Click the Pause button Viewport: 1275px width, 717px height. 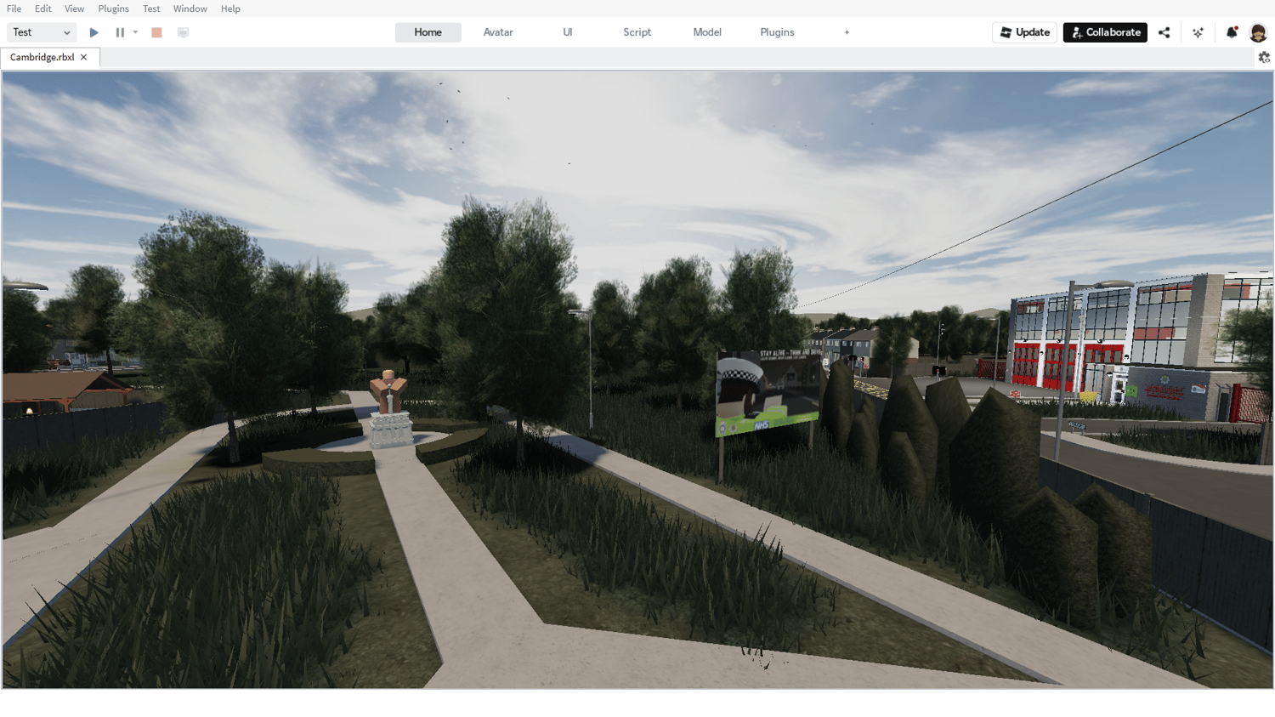120,32
